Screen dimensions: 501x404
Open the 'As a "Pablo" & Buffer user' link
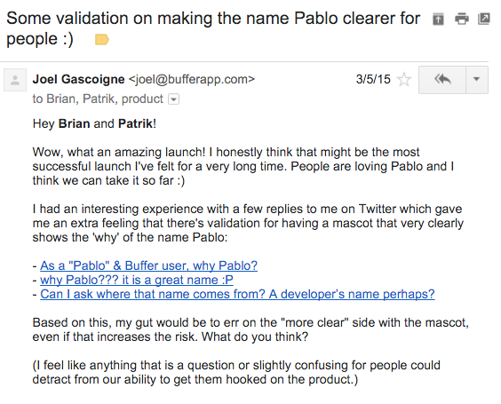pos(148,265)
